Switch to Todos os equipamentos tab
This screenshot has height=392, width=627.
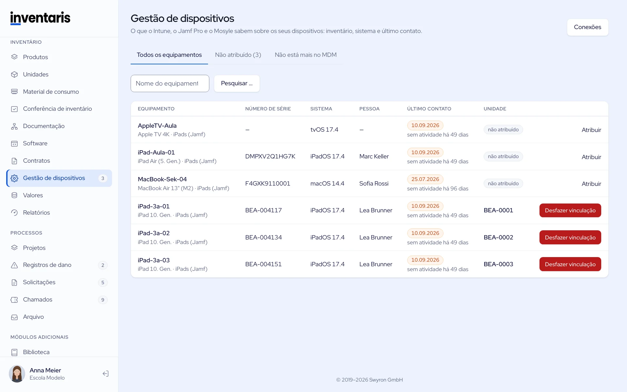coord(169,55)
